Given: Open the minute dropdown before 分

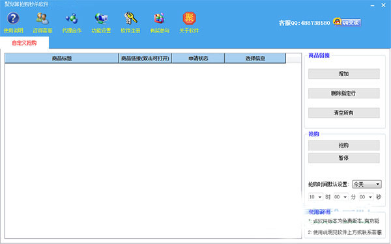Looking at the screenshot, I should [x=341, y=197].
